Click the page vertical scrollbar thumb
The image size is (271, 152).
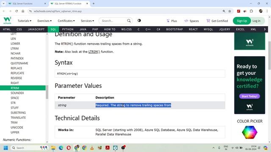pos(269,55)
